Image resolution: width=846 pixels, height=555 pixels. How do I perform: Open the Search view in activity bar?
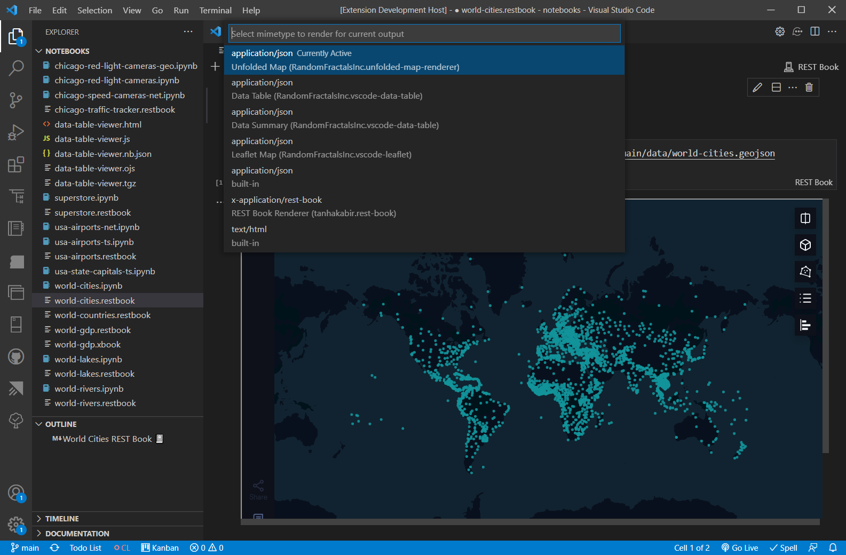(x=16, y=68)
